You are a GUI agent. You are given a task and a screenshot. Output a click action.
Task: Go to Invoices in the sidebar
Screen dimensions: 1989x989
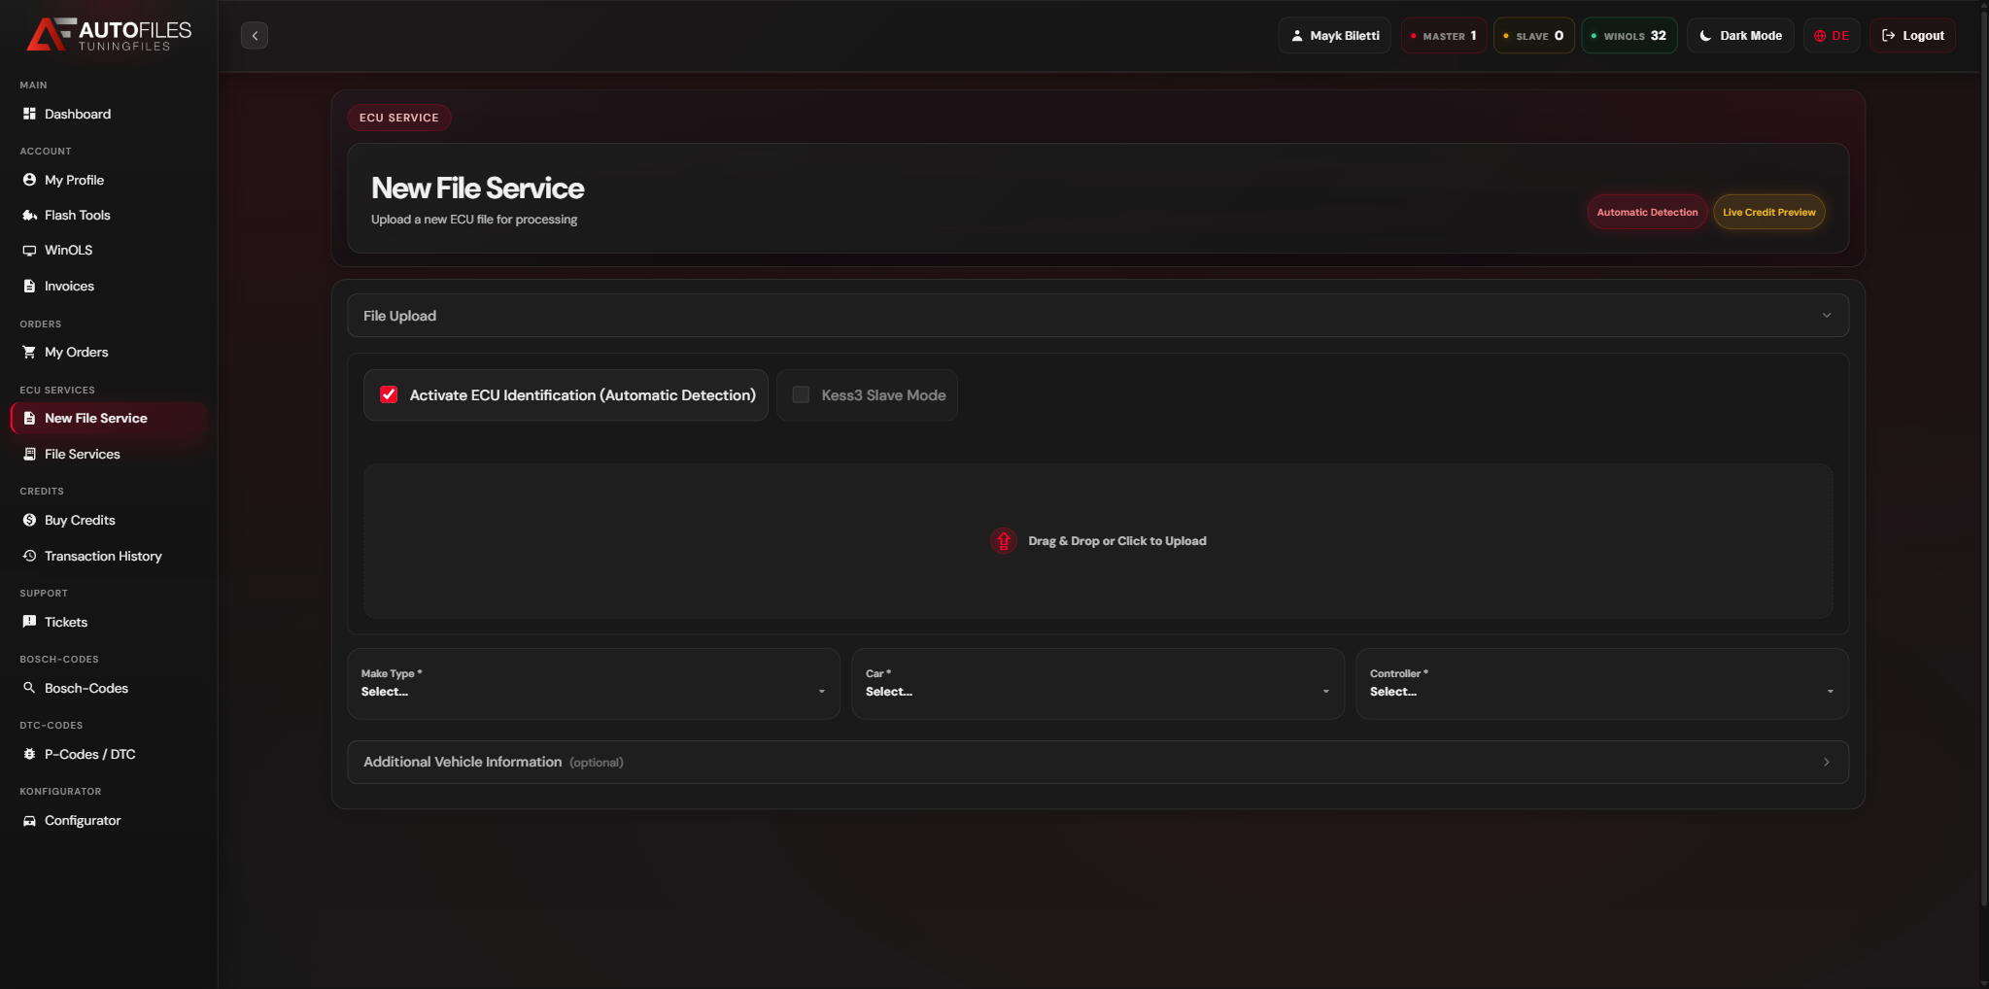(x=69, y=286)
